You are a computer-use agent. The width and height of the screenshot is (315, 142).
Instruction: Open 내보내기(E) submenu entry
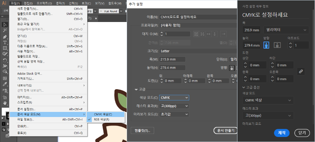(x=48, y=85)
